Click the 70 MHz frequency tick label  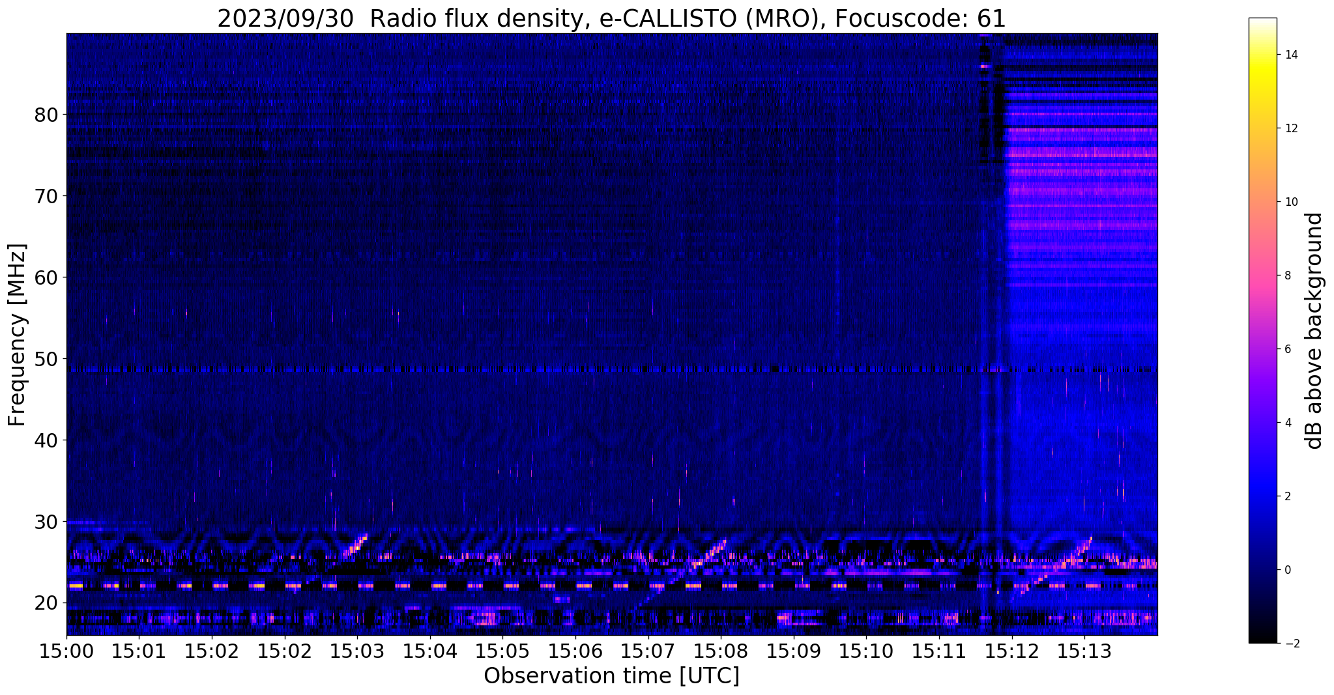pos(45,195)
